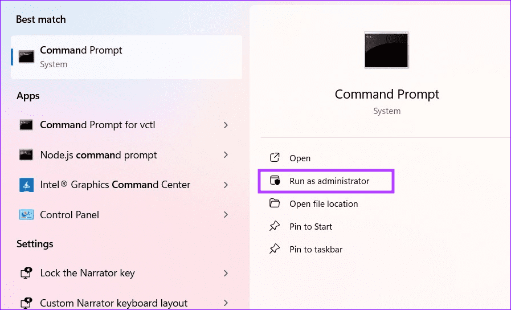Expand Lock the Narrator key chevron
This screenshot has width=511, height=310.
click(x=226, y=273)
